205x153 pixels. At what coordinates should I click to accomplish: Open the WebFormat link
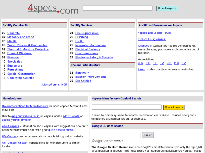(x=9, y=136)
